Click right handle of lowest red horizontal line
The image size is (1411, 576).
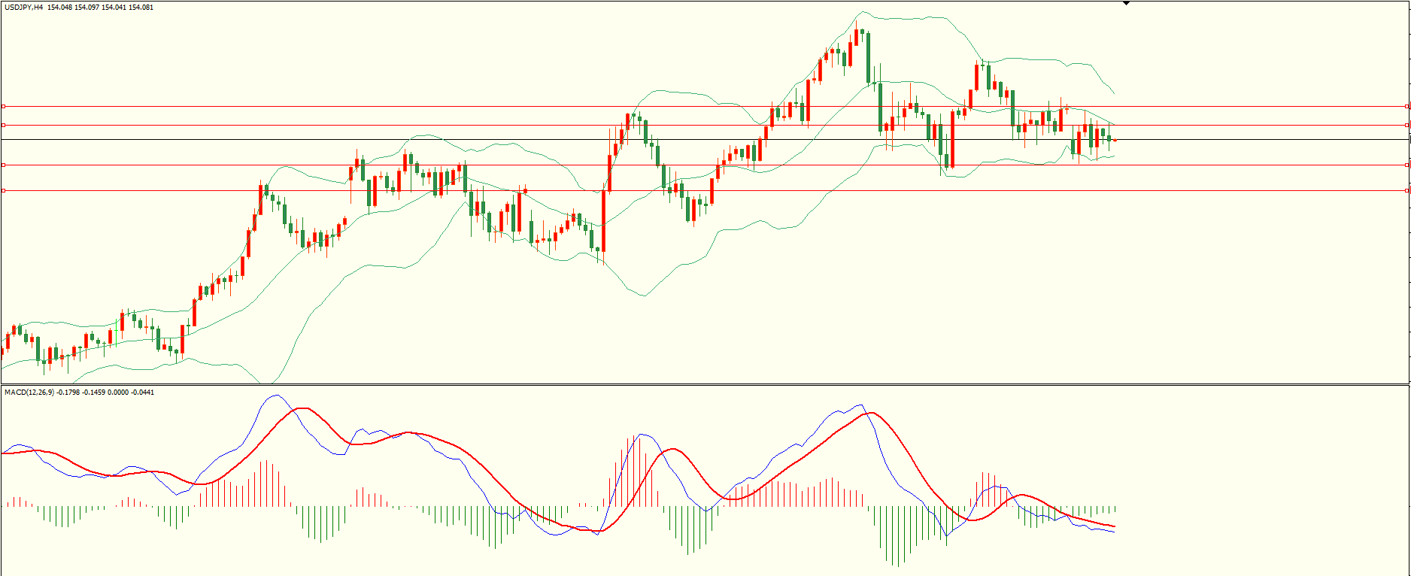[1406, 191]
